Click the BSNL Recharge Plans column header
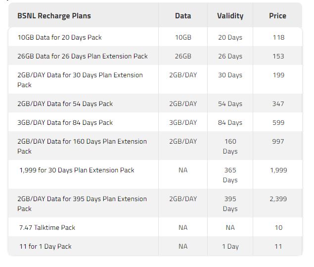This screenshot has width=314, height=267. click(54, 16)
